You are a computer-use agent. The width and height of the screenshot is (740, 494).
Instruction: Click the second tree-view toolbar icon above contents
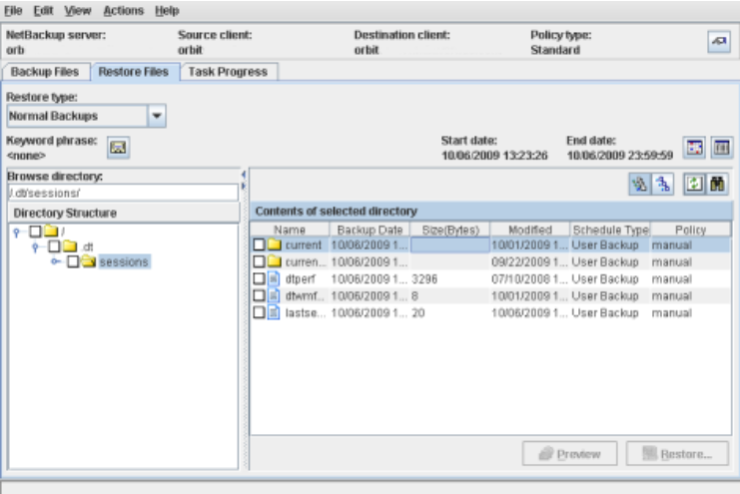click(662, 184)
